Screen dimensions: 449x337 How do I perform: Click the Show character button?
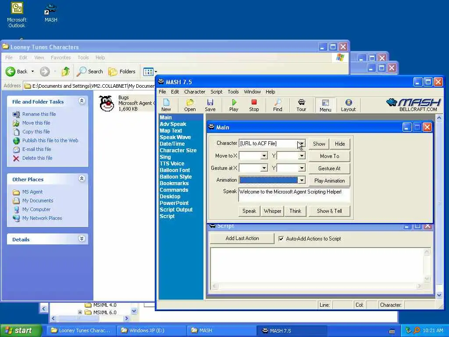pyautogui.click(x=319, y=144)
